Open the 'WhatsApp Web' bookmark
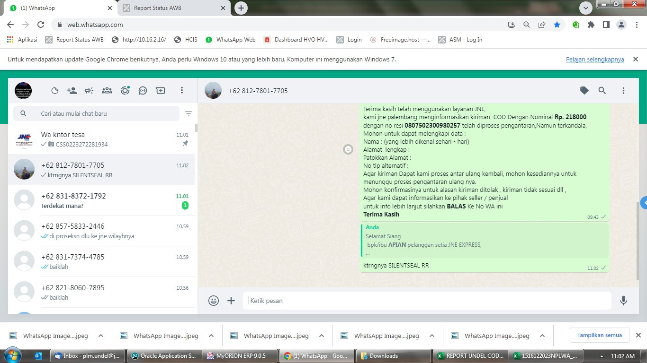647x363 pixels. [x=231, y=40]
